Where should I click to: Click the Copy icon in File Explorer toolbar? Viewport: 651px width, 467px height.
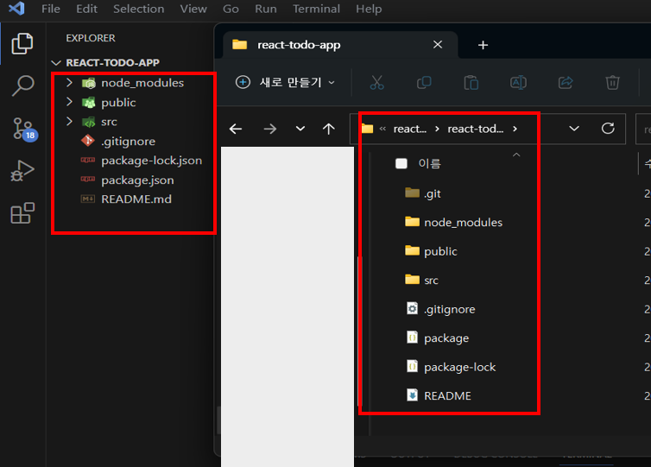tap(424, 83)
